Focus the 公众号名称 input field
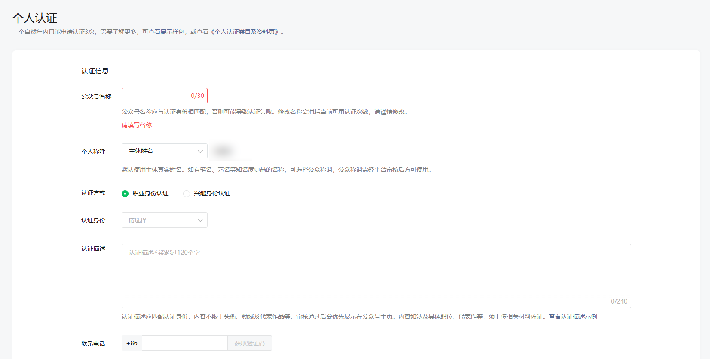Screen dimensions: 710x359 click(155, 96)
